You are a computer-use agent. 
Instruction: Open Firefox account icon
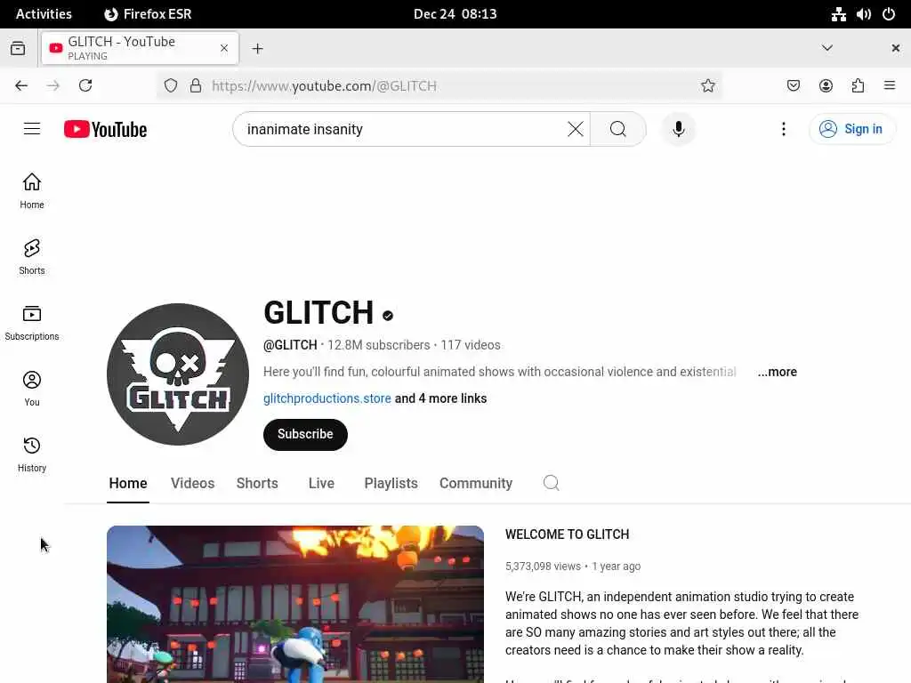(x=826, y=86)
